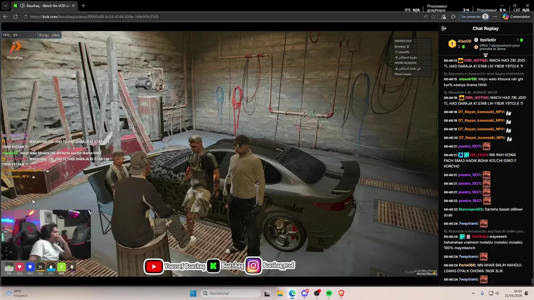The image size is (534, 300).
Task: Expand the gift leaderboard handle
Action: (485, 55)
